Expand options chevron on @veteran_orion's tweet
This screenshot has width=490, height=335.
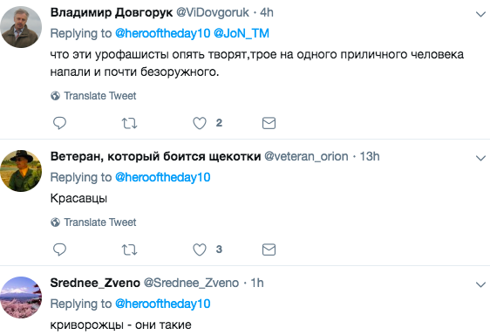point(480,158)
